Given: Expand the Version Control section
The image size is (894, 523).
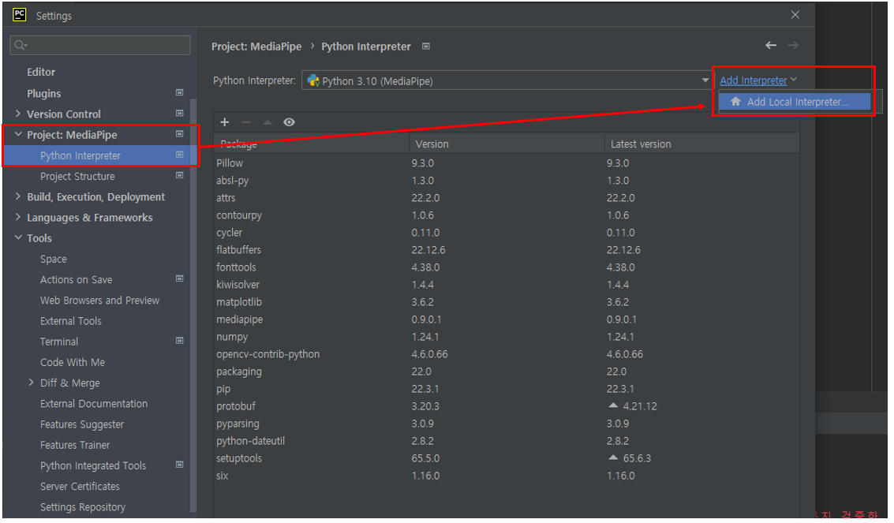Looking at the screenshot, I should point(17,114).
